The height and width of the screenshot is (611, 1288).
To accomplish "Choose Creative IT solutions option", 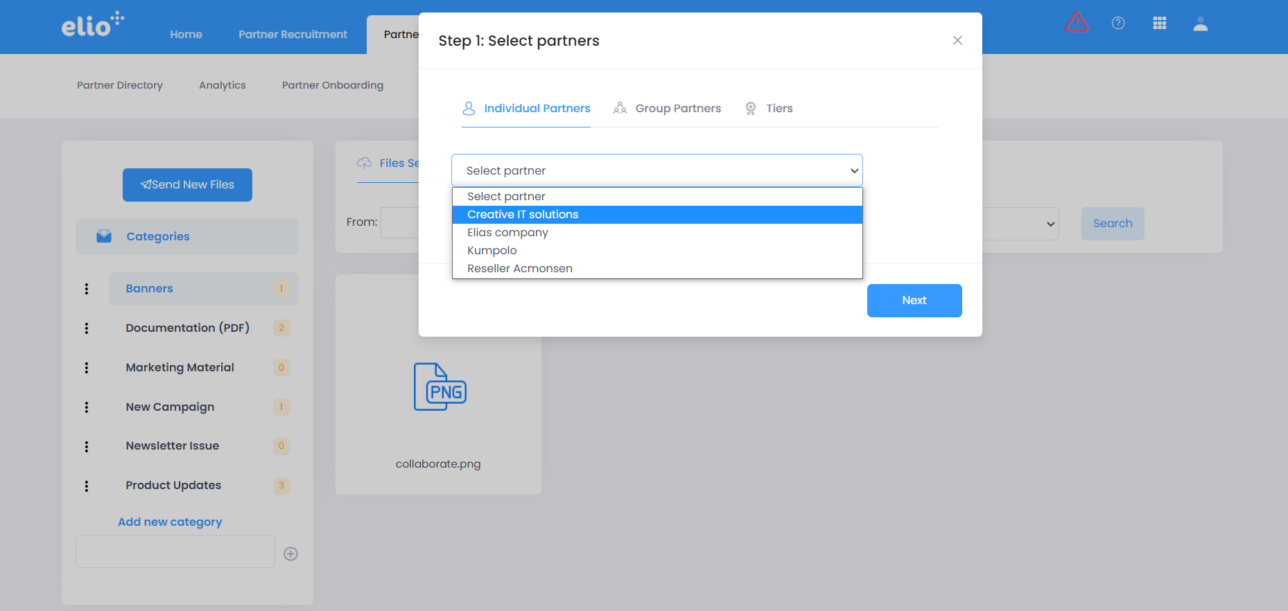I will click(x=657, y=215).
